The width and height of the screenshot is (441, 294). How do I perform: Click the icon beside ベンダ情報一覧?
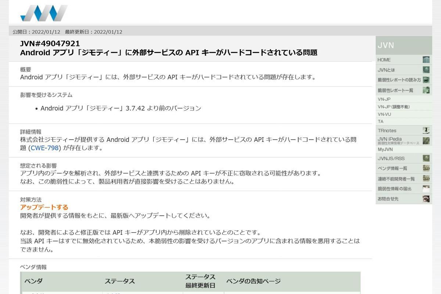pos(426,168)
